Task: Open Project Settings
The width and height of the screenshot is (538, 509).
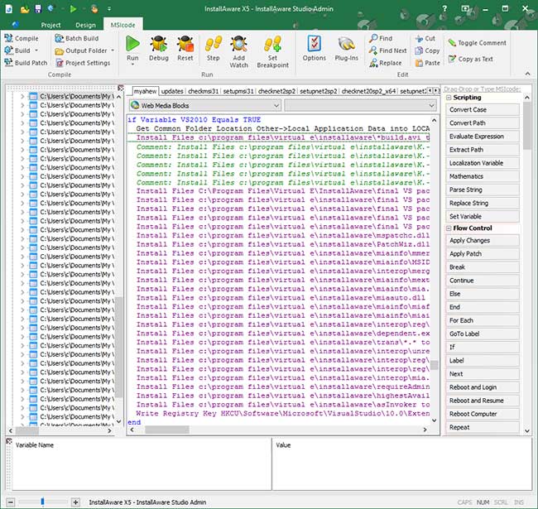Action: [x=83, y=63]
